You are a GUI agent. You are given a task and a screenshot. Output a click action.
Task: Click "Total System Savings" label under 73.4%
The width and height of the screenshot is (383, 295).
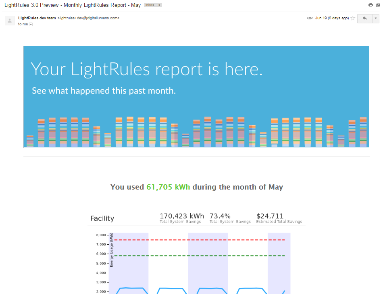coord(230,222)
